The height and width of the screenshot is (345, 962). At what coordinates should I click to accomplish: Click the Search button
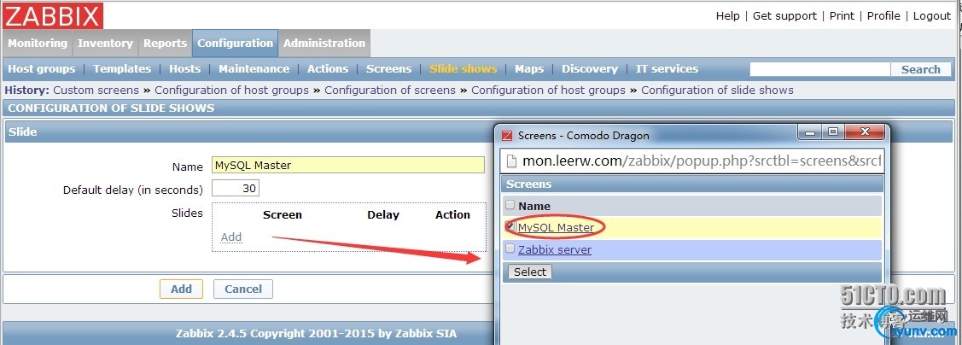click(920, 69)
